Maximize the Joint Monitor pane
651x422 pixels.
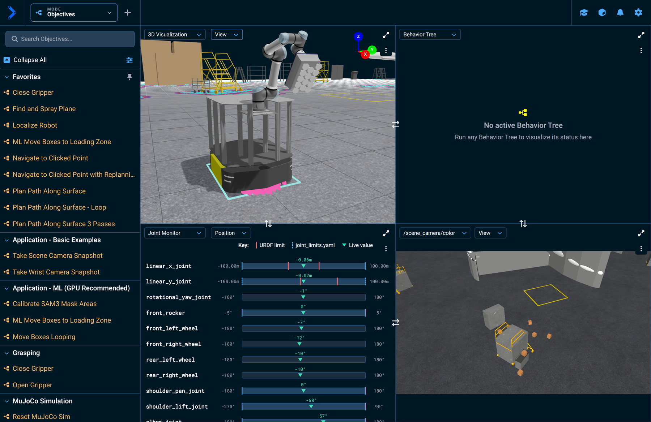tap(386, 233)
